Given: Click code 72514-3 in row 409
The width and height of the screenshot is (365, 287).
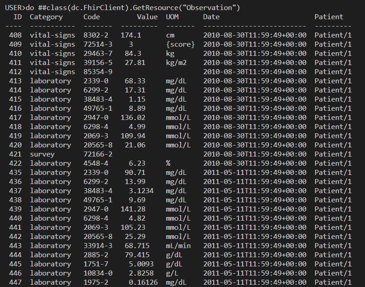Looking at the screenshot, I should click(x=98, y=44).
